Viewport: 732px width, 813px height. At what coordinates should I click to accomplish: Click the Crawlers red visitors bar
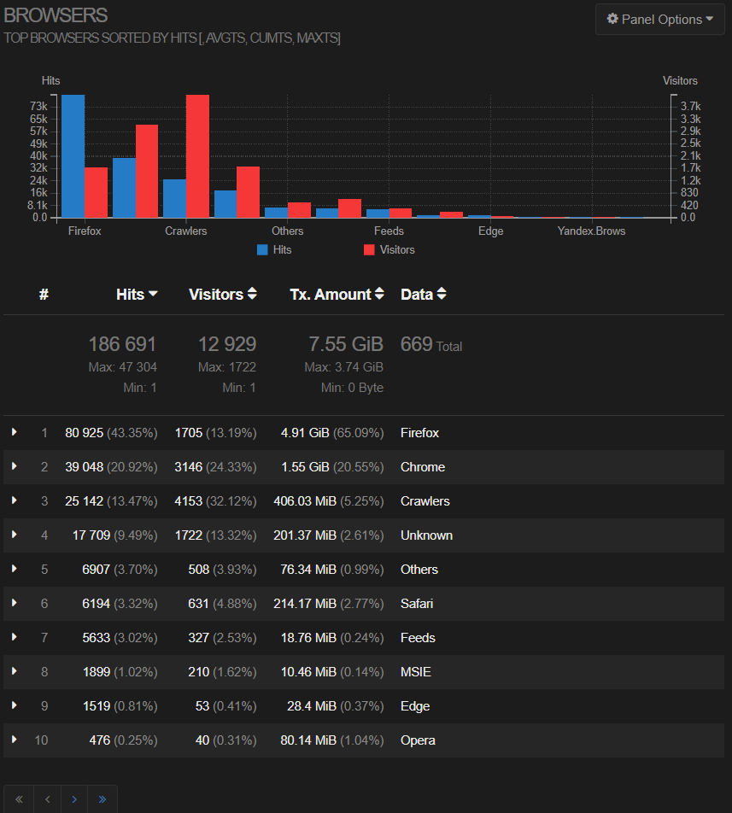[x=197, y=156]
